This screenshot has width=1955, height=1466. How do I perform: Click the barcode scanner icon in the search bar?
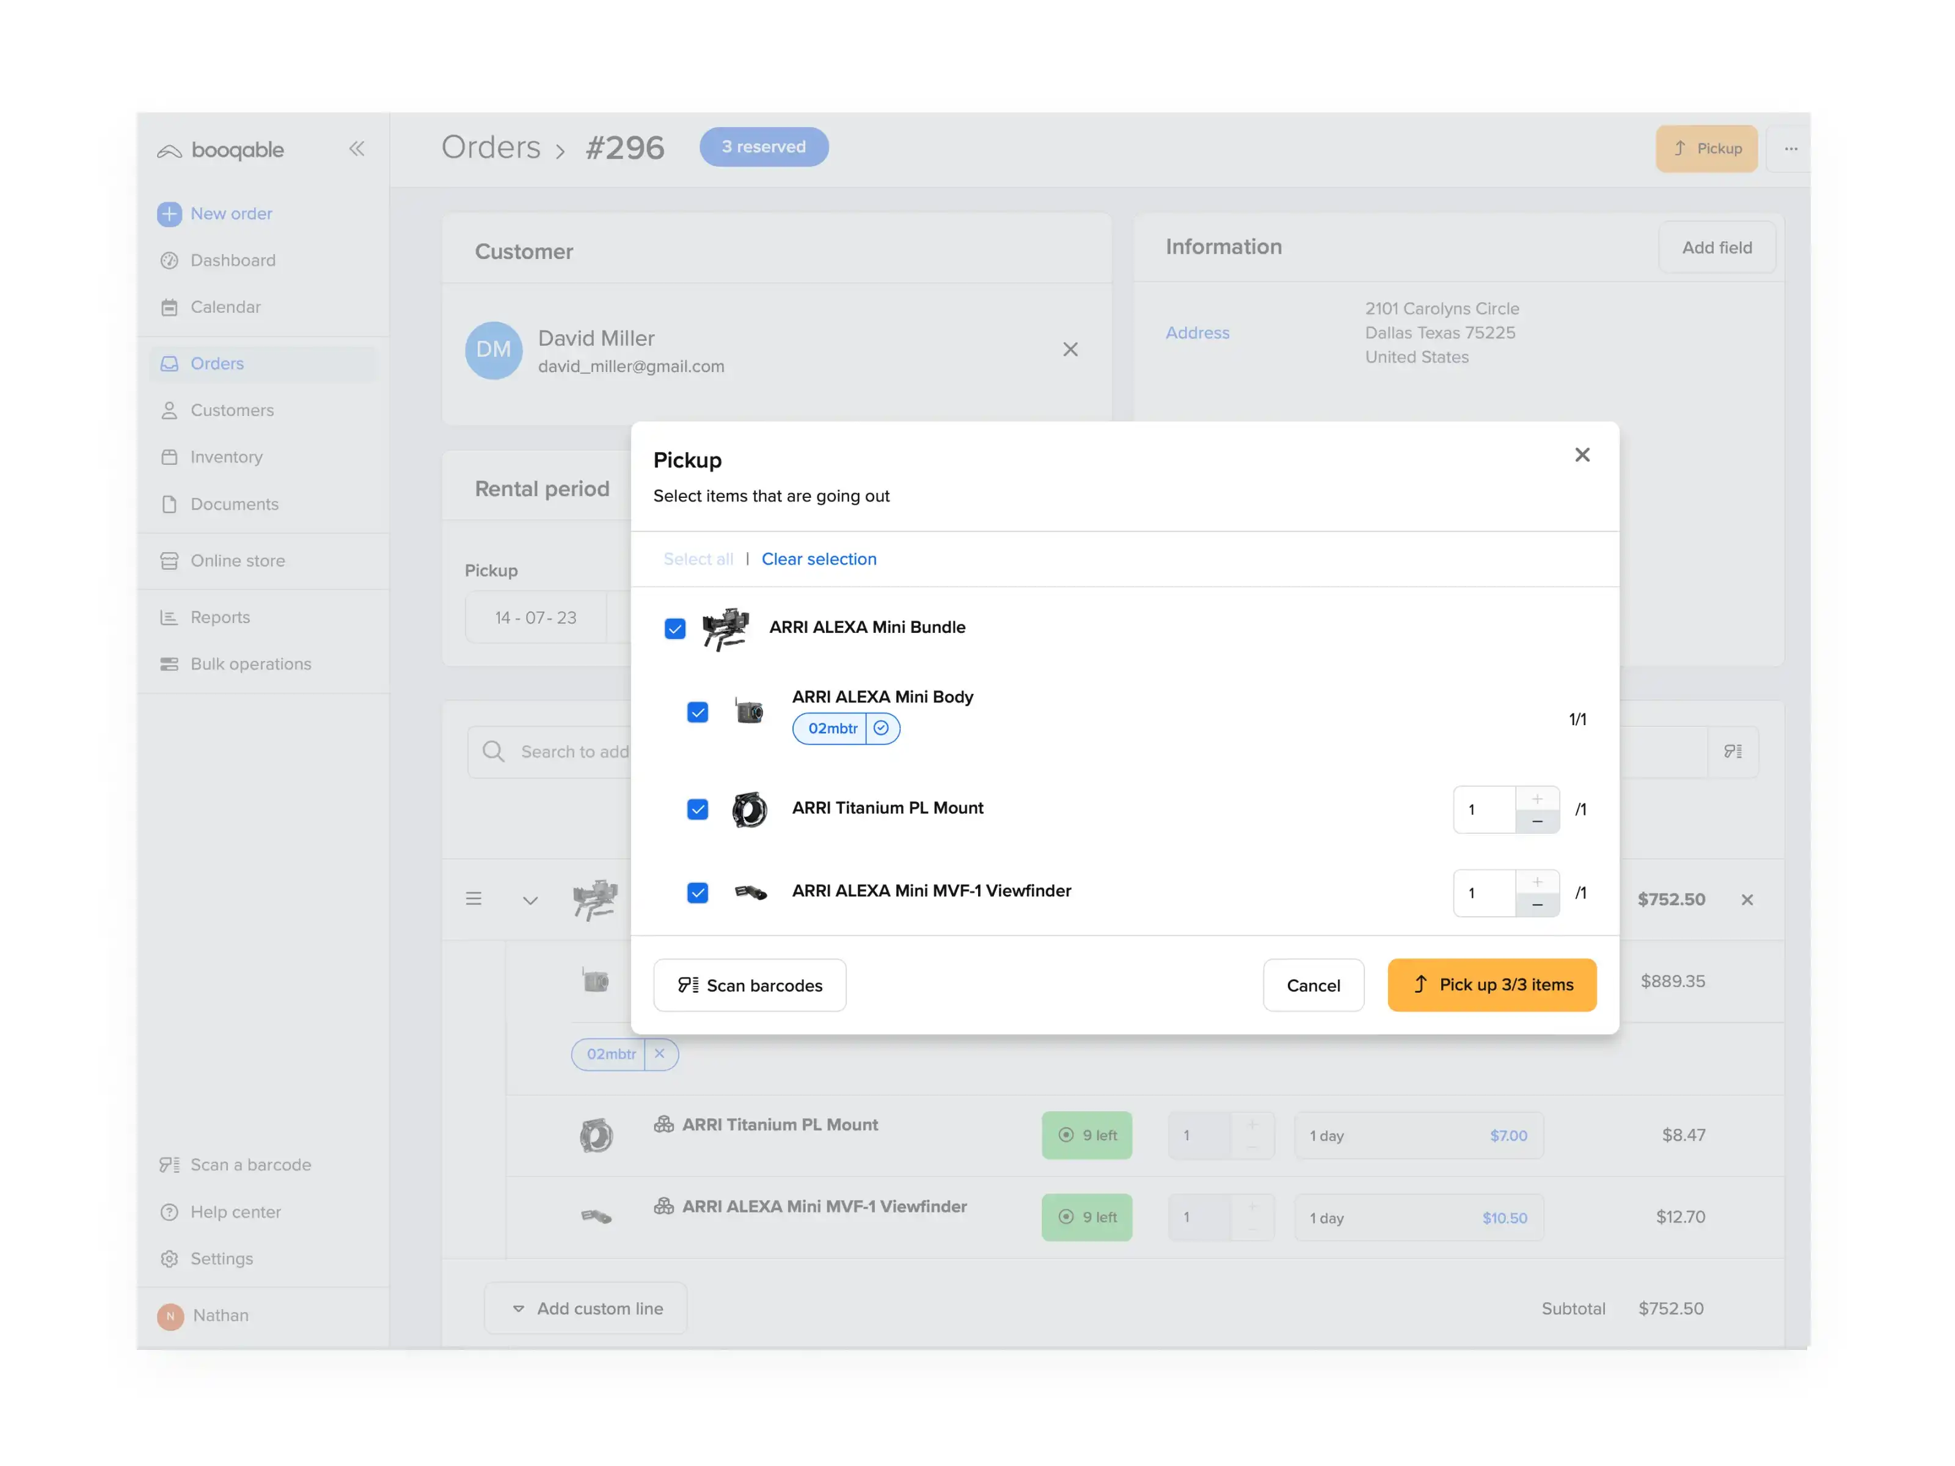(1732, 751)
